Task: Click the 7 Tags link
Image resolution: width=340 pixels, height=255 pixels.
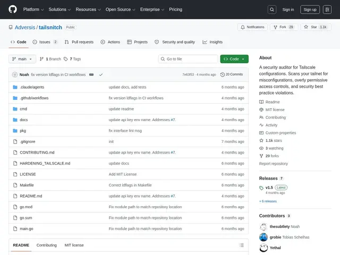Action: click(x=72, y=59)
